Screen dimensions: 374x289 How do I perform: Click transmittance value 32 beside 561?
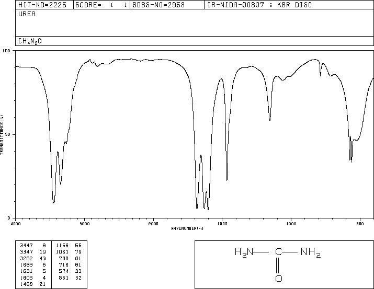click(78, 278)
